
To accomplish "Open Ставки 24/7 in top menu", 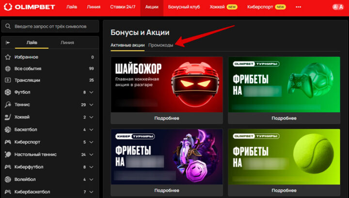I will coord(123,7).
